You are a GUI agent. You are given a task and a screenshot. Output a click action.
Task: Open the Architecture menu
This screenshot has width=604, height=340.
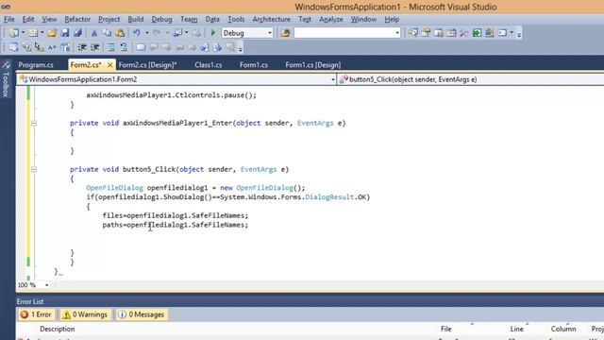coord(271,19)
